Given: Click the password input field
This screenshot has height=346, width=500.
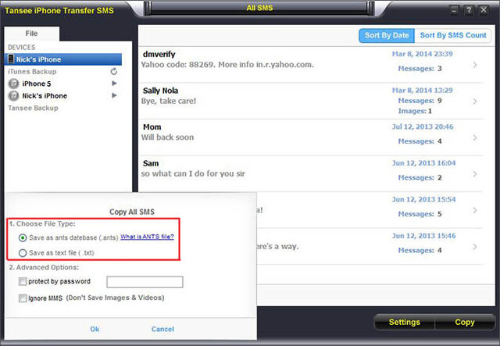Looking at the screenshot, I should (145, 282).
